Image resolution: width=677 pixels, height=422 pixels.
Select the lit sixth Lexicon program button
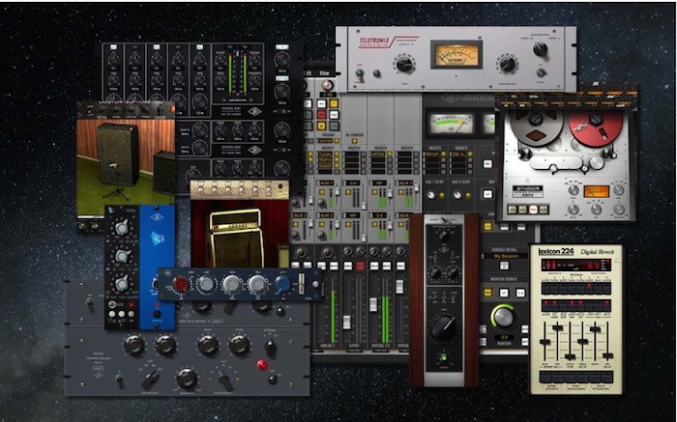pos(588,288)
